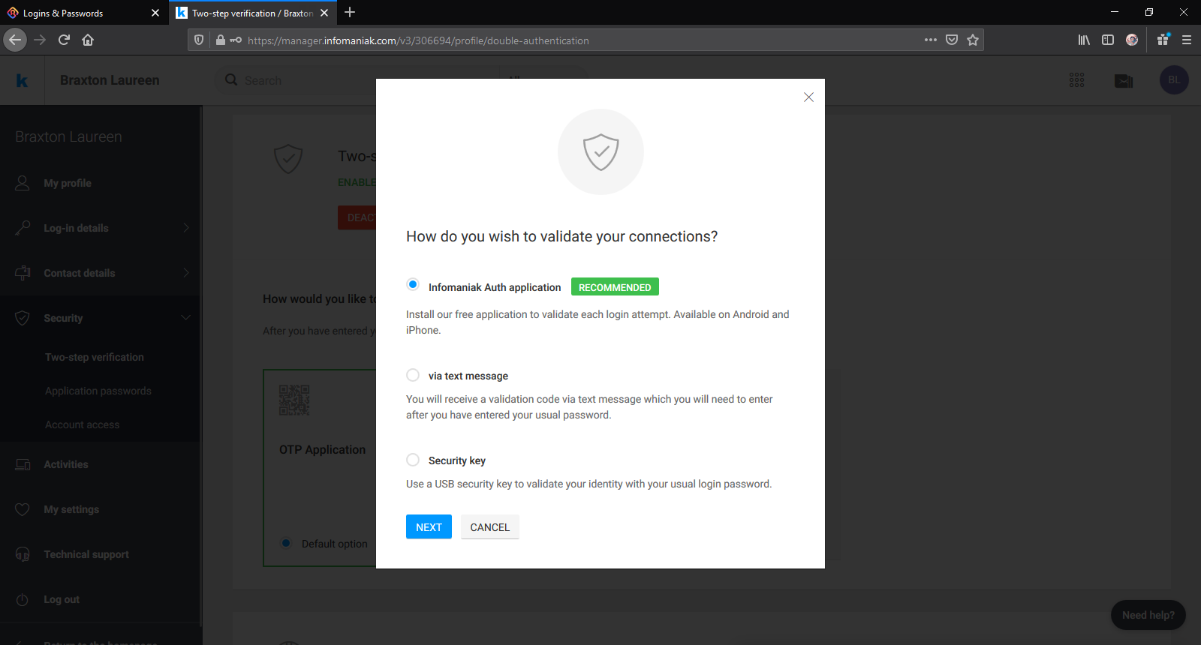Click the Infomaniak k logo

tap(22, 80)
